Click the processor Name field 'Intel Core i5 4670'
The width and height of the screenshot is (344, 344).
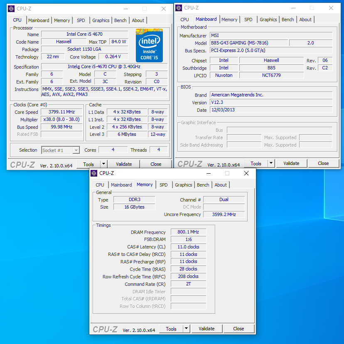(85, 34)
